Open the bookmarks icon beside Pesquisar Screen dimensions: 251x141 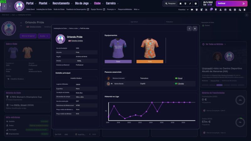click(x=180, y=3)
